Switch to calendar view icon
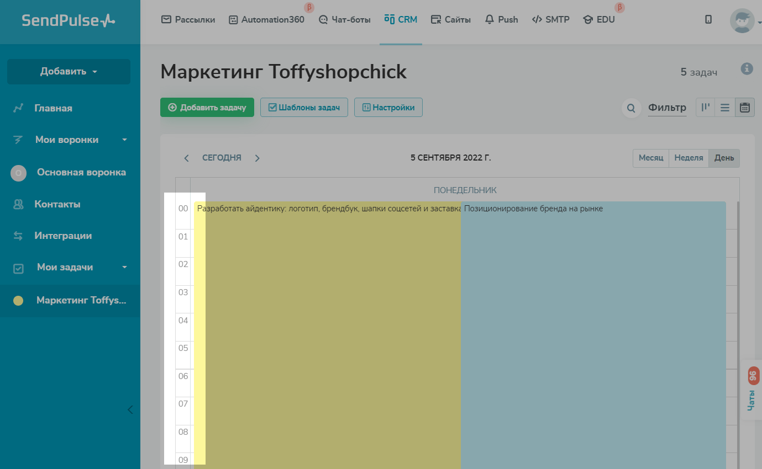Screen dimensions: 762x469 pyautogui.click(x=745, y=108)
